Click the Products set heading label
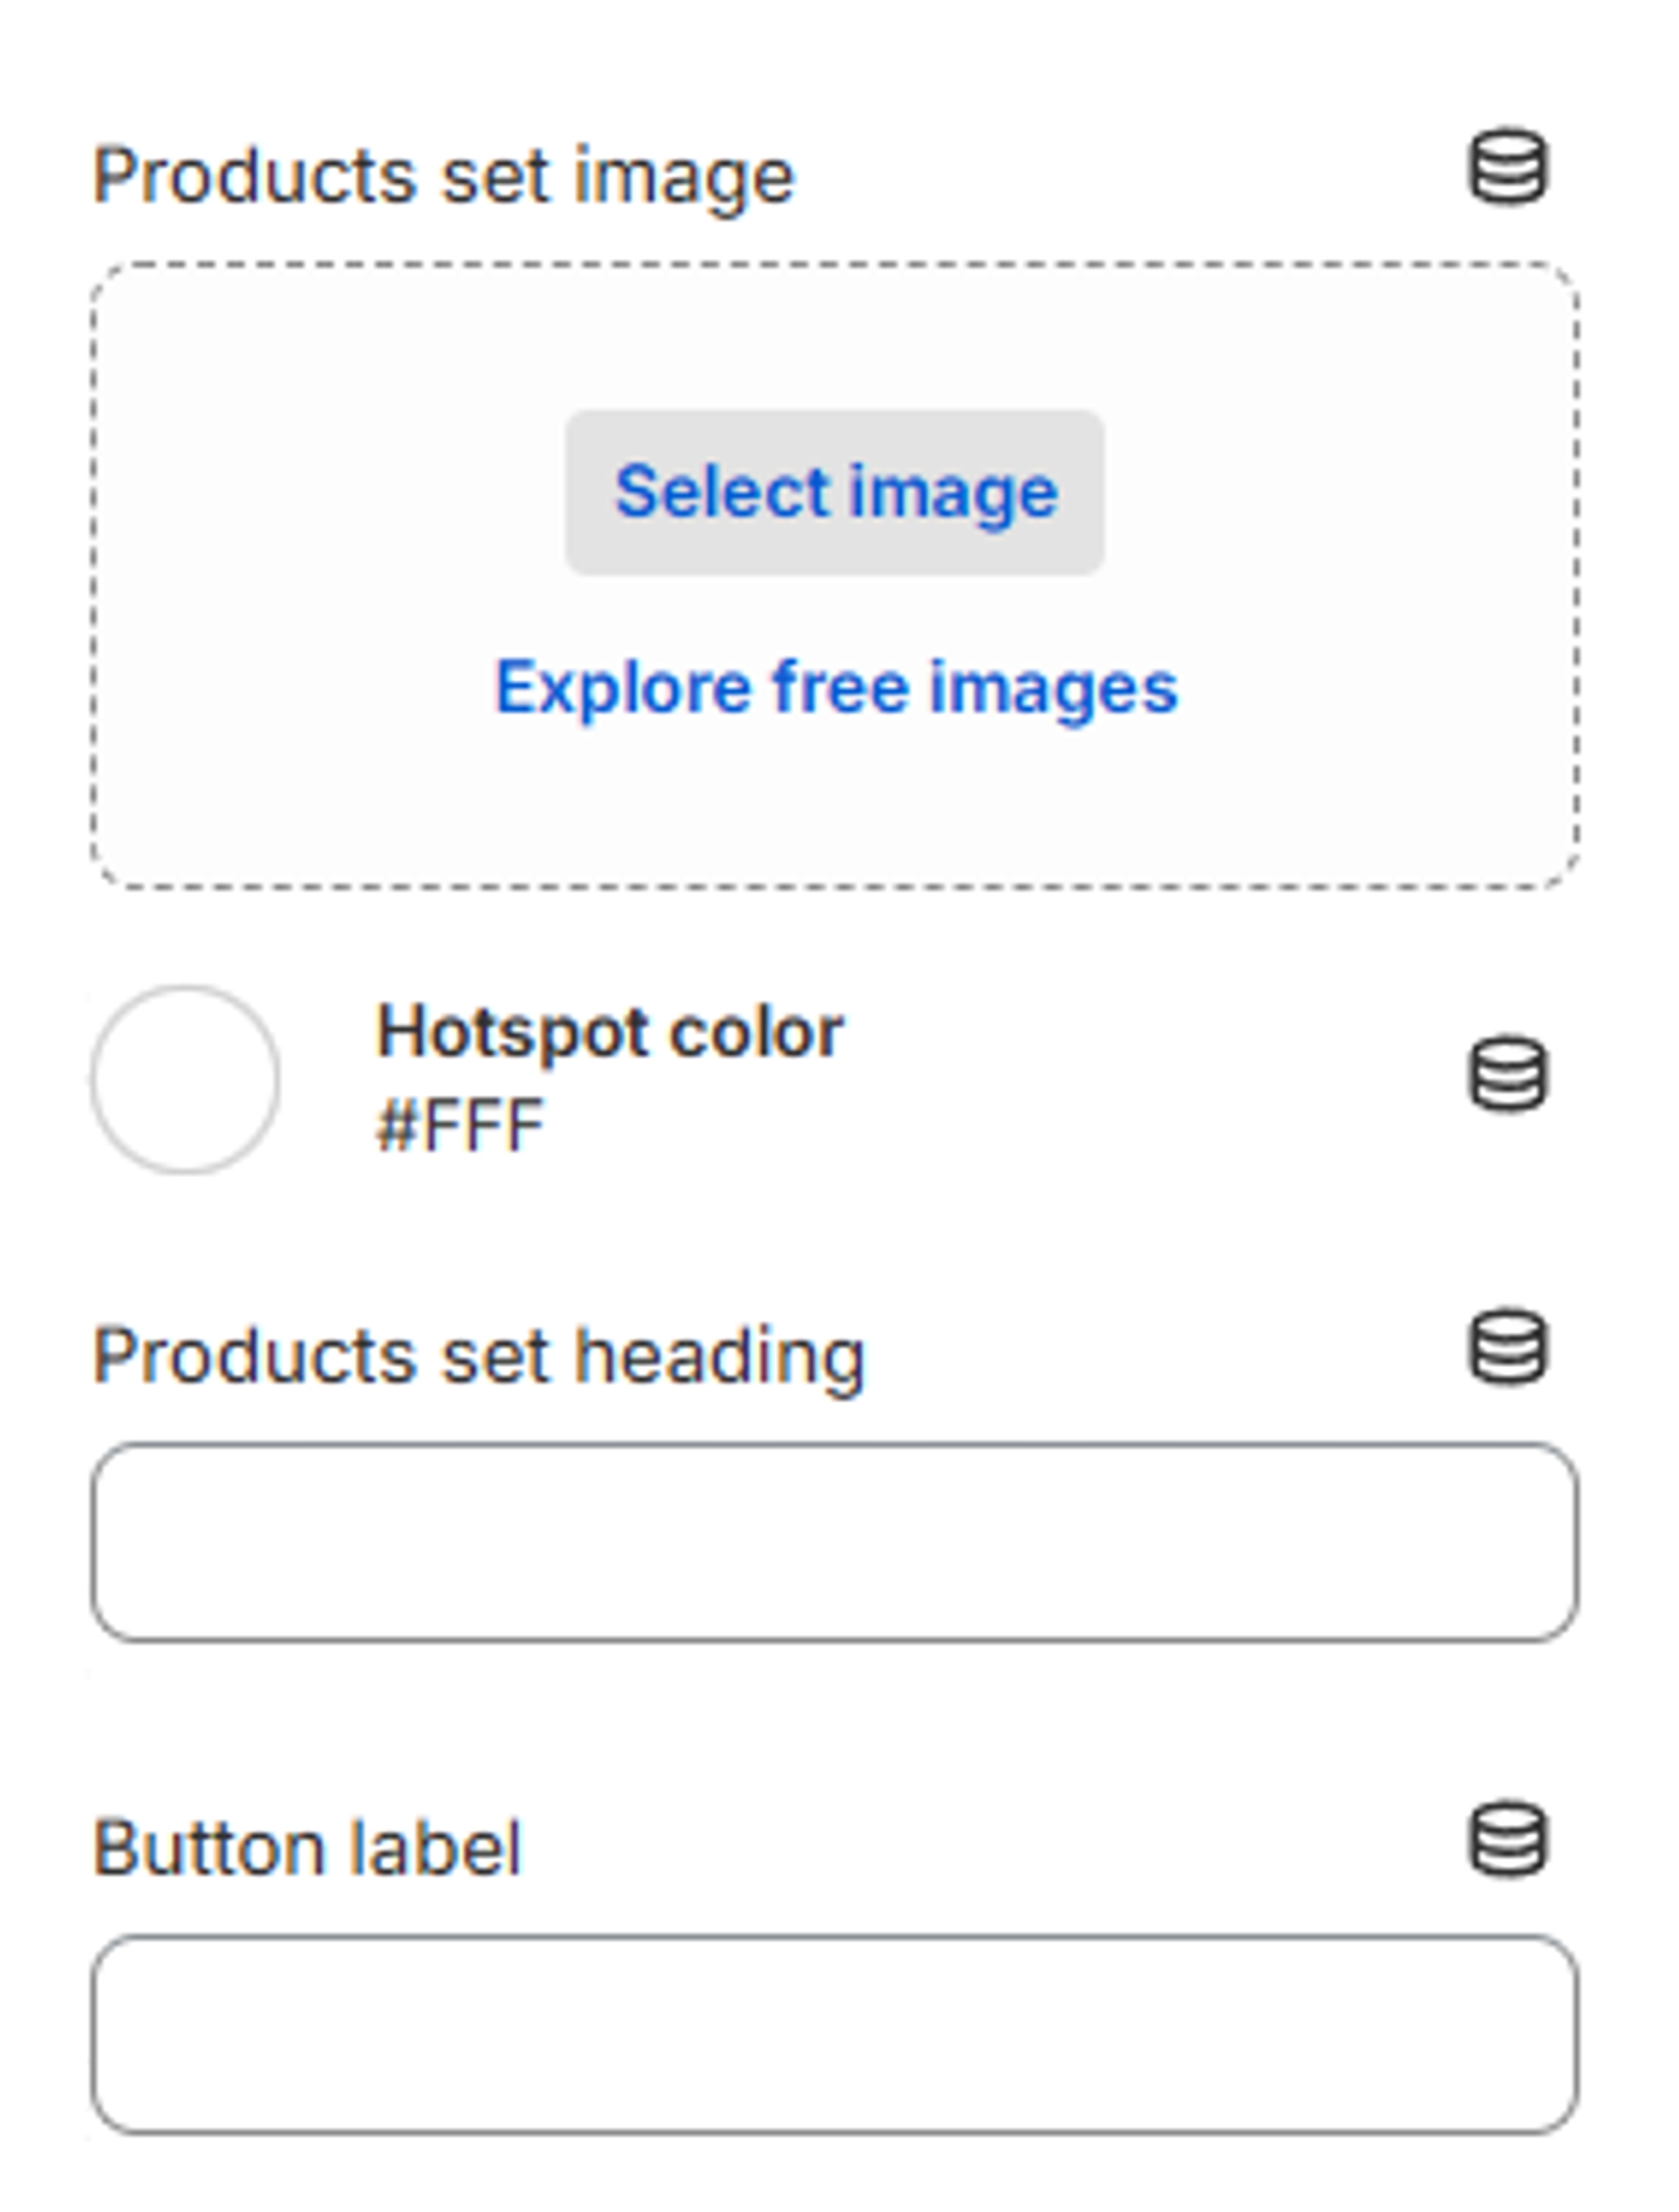 point(478,1357)
